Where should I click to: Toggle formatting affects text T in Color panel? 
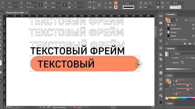point(170,86)
